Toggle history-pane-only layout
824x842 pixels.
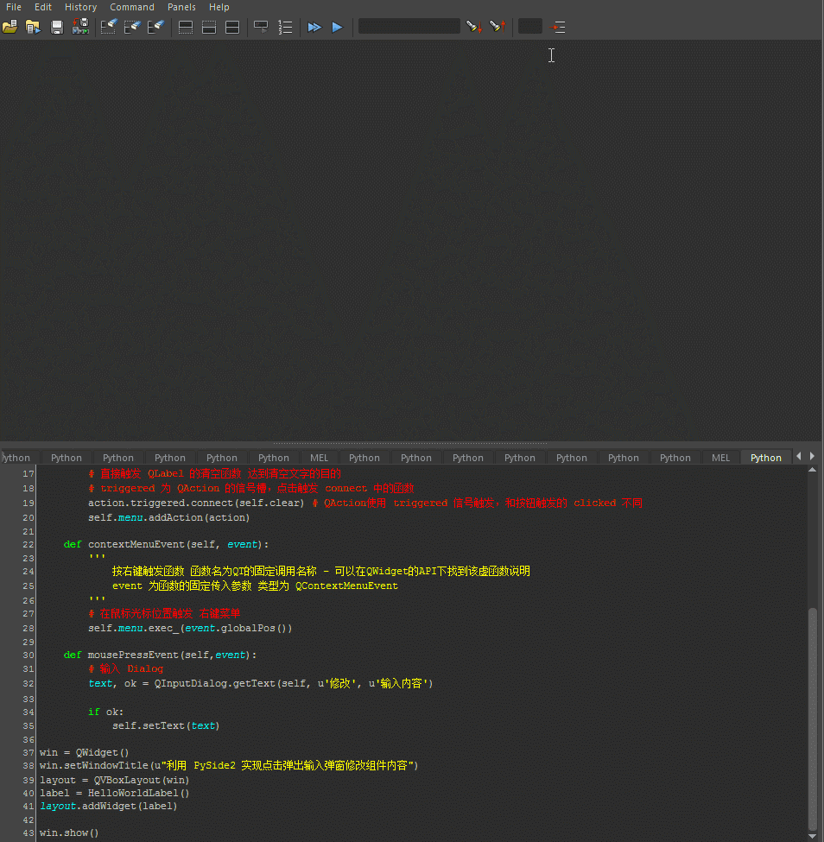(185, 26)
